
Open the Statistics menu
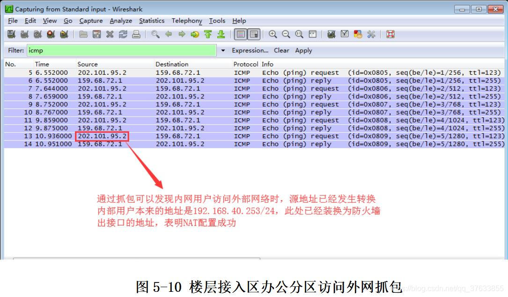point(152,21)
